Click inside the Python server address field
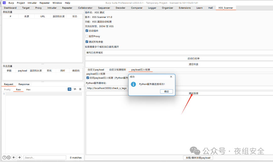Image resolution: width=273 pixels, height=162 pixels. coord(106,88)
